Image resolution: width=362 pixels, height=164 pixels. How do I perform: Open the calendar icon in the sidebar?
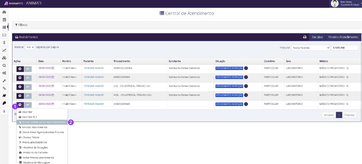coord(4,20)
